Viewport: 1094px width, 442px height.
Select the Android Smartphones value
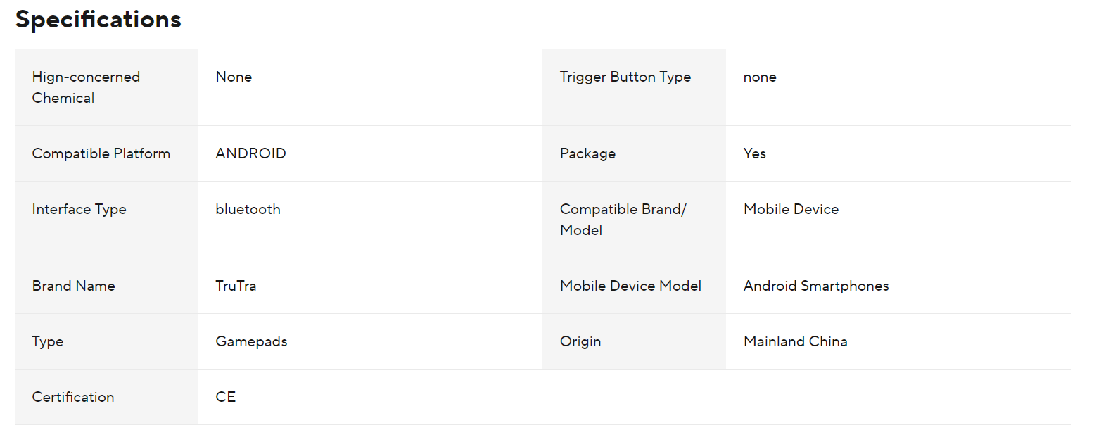point(816,286)
